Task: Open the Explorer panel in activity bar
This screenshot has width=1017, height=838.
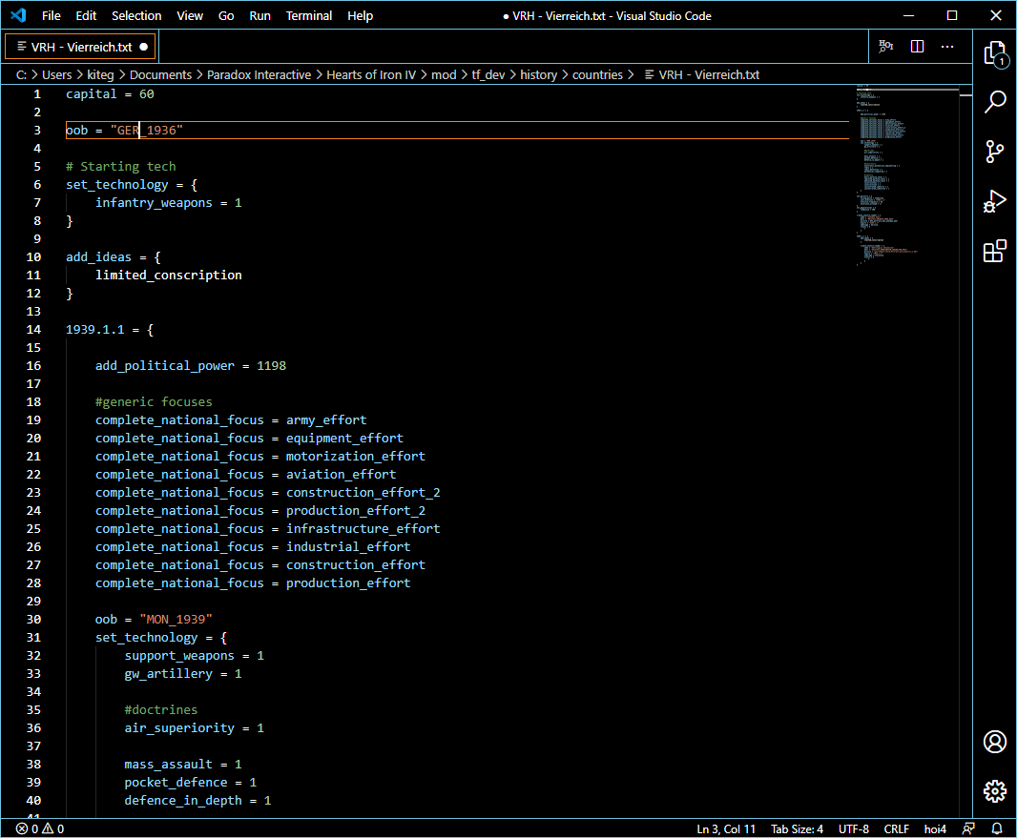Action: [x=995, y=53]
